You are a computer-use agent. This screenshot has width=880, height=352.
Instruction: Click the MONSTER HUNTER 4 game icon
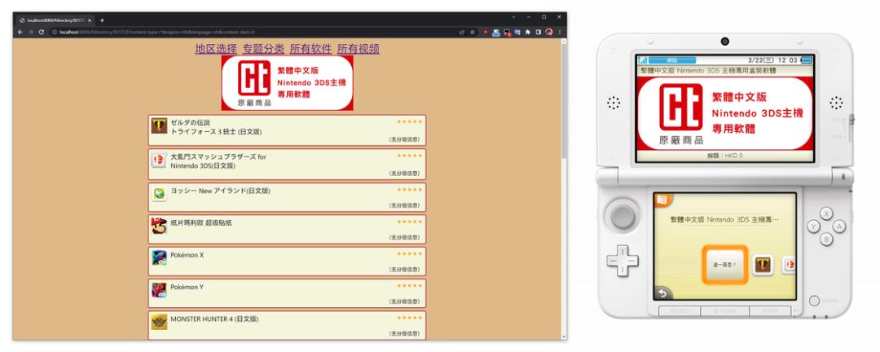(x=159, y=322)
